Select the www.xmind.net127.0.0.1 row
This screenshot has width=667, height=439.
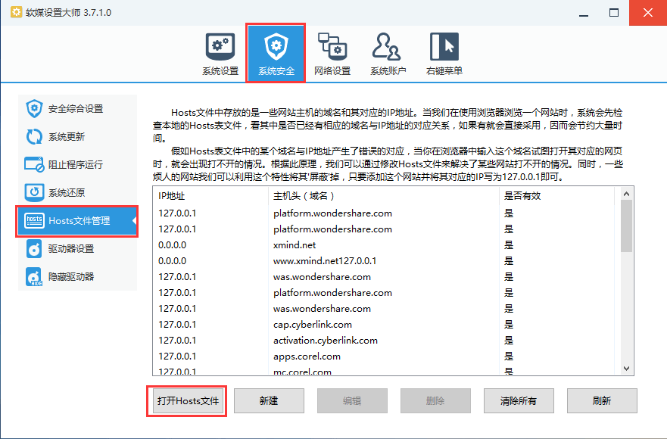pyautogui.click(x=384, y=261)
